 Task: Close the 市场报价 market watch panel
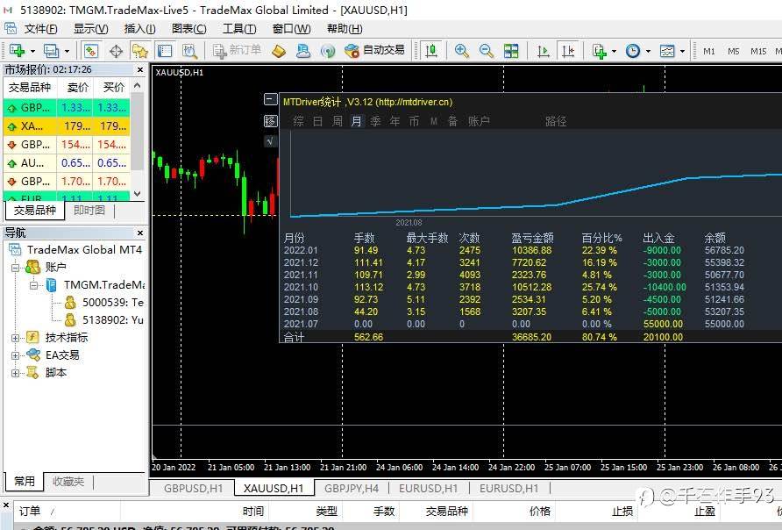click(x=140, y=70)
